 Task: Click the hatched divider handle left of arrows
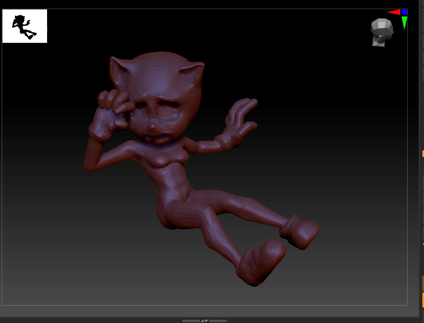tap(191, 321)
